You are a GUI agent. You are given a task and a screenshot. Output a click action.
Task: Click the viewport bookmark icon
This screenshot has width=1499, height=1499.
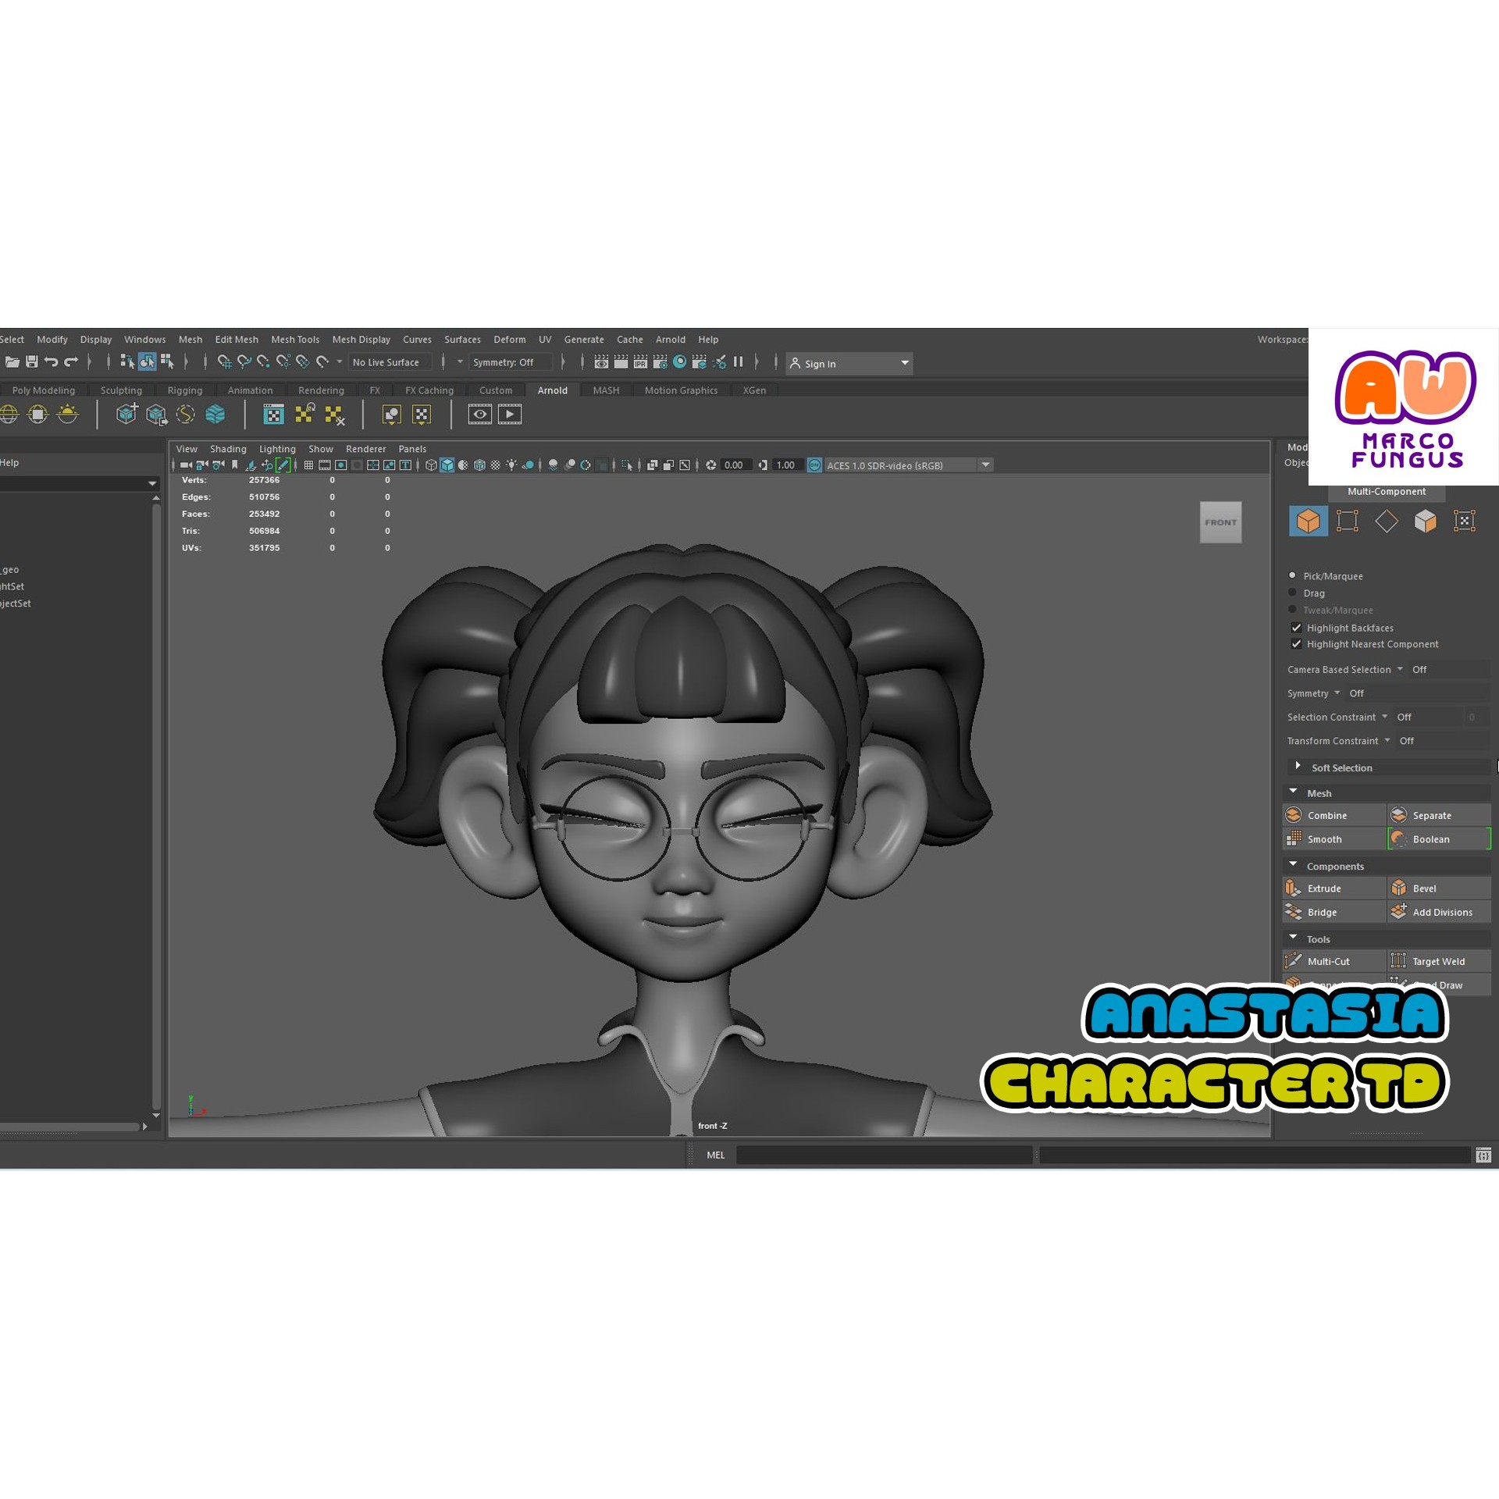(235, 465)
